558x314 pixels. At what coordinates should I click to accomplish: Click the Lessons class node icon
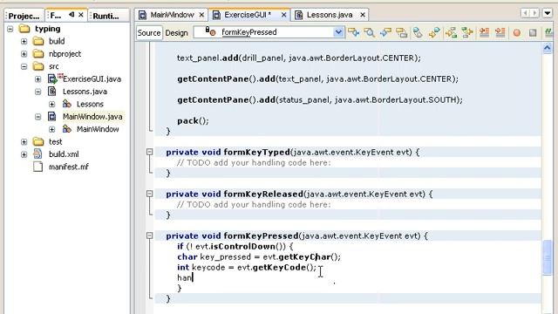66,104
